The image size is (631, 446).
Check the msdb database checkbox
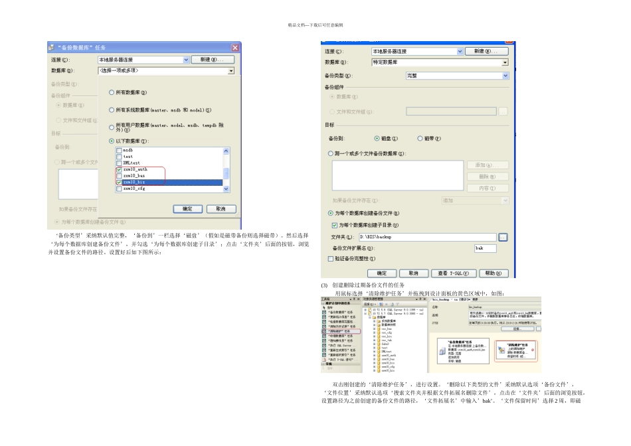(119, 151)
